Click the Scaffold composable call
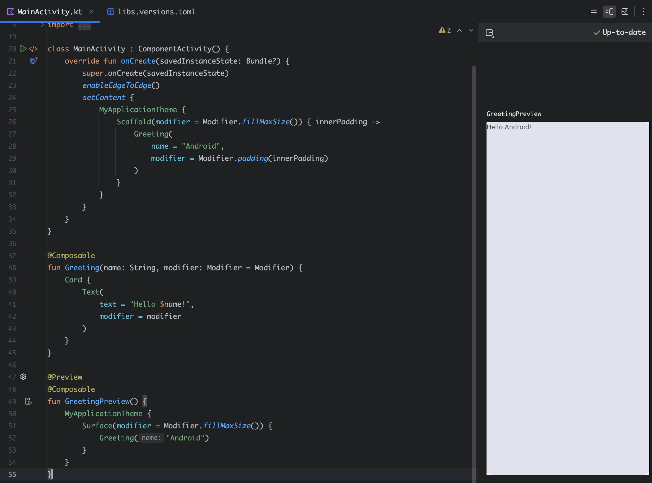The image size is (652, 483). pyautogui.click(x=134, y=122)
